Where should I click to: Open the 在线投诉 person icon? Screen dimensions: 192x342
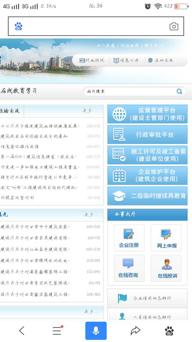click(166, 268)
